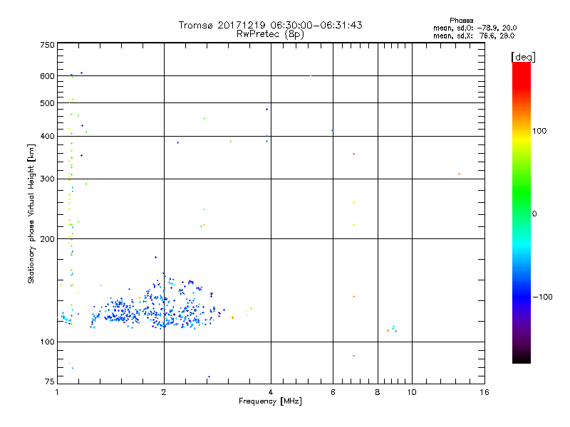Viewport: 570px width, 427px height.
Task: Click the cyan point cluster near 9 MHz
Action: tap(393, 329)
